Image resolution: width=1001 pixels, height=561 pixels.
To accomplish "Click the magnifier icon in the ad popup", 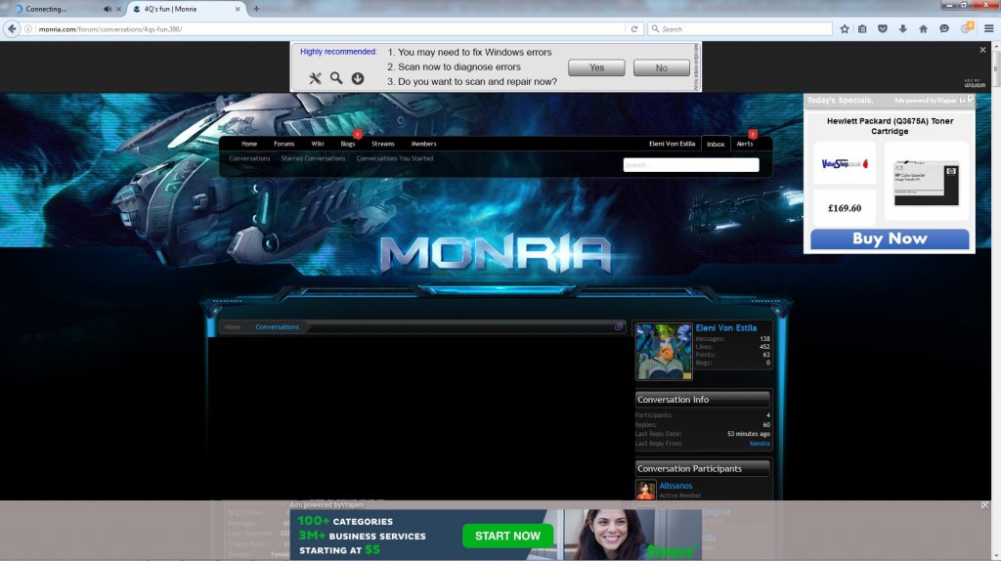I will [x=336, y=78].
